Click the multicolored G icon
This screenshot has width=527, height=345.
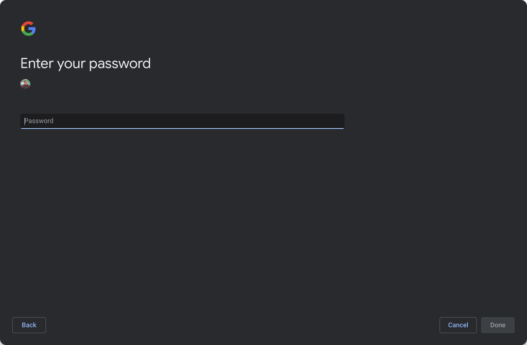[x=28, y=29]
